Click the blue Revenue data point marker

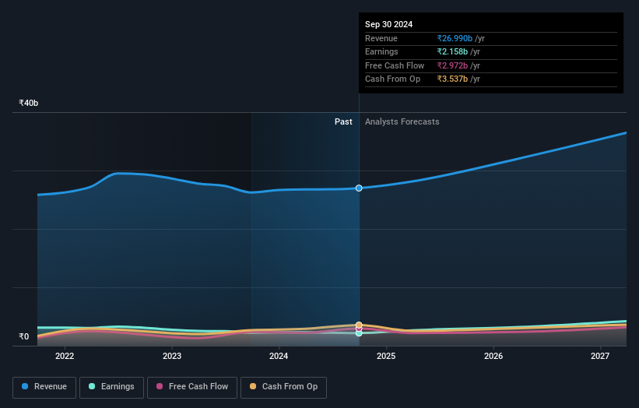359,188
